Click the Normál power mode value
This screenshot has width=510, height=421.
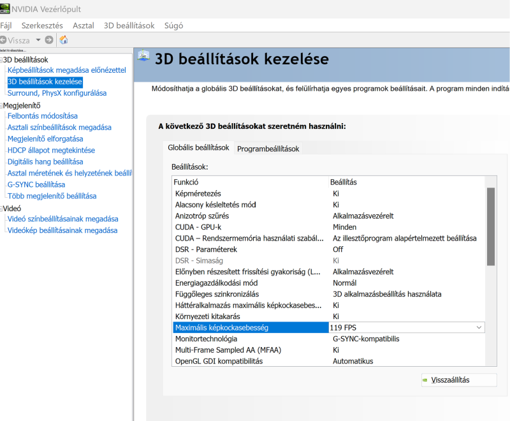coord(344,283)
